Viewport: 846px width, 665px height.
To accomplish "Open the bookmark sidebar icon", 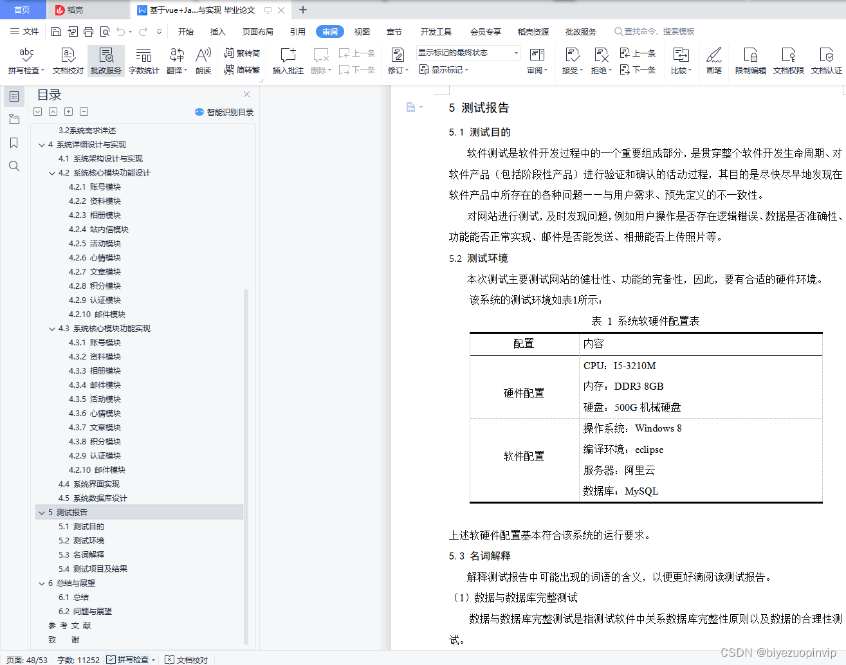I will pos(14,143).
